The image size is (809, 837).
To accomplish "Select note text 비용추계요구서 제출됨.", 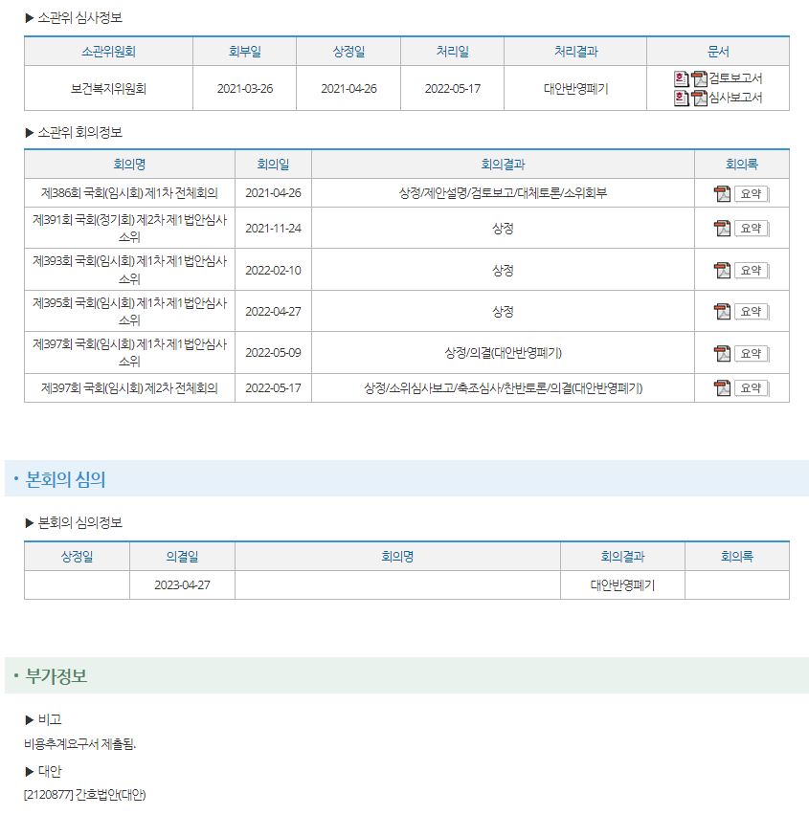I will [79, 744].
